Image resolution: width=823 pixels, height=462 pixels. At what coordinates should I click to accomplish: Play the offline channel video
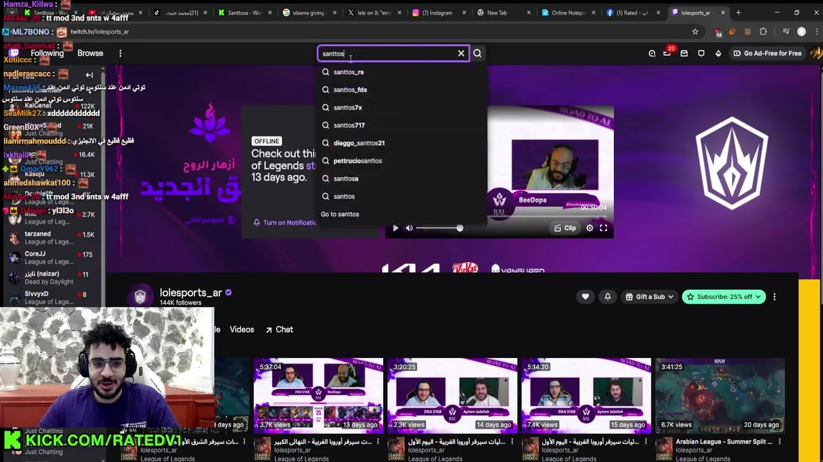[395, 228]
